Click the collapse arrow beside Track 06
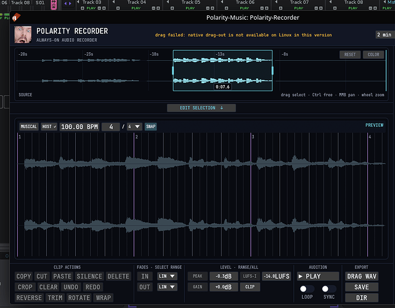 pyautogui.click(x=222, y=2)
